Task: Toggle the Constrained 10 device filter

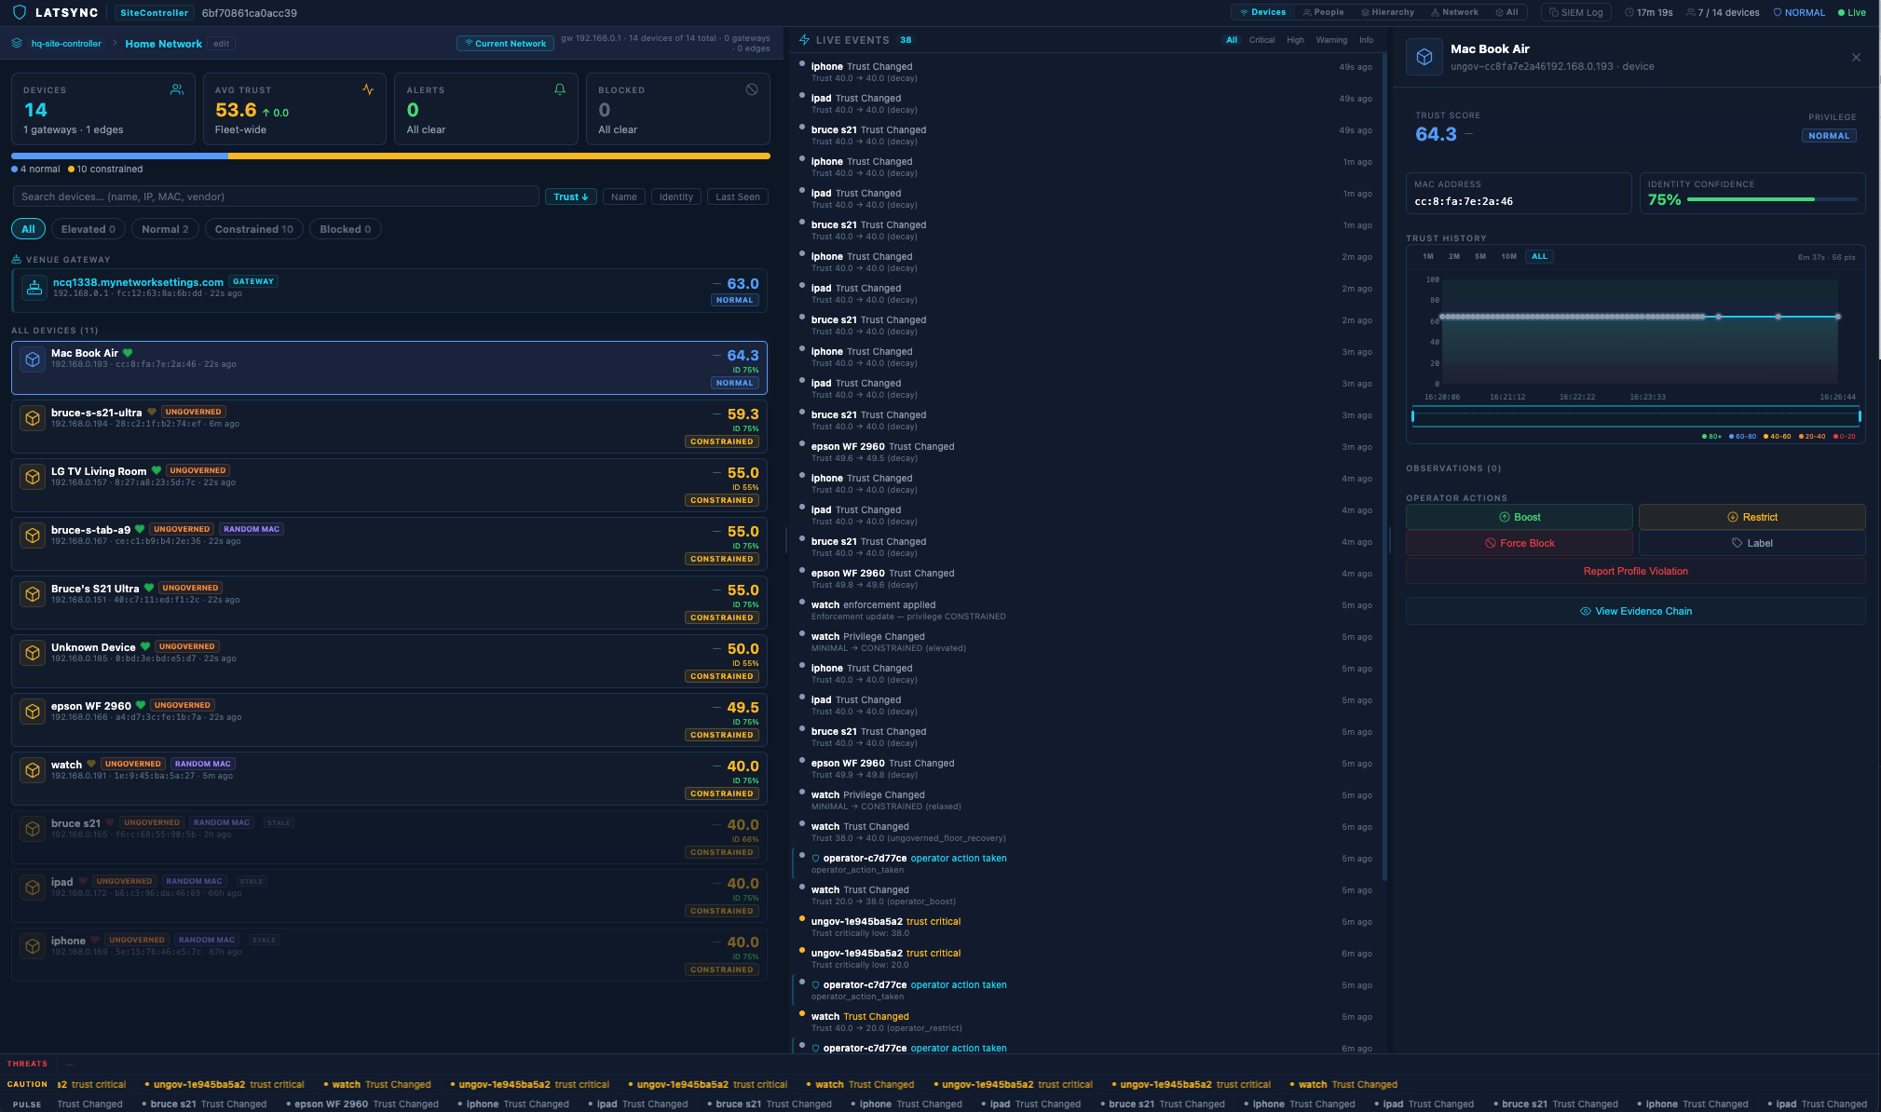Action: pos(253,228)
